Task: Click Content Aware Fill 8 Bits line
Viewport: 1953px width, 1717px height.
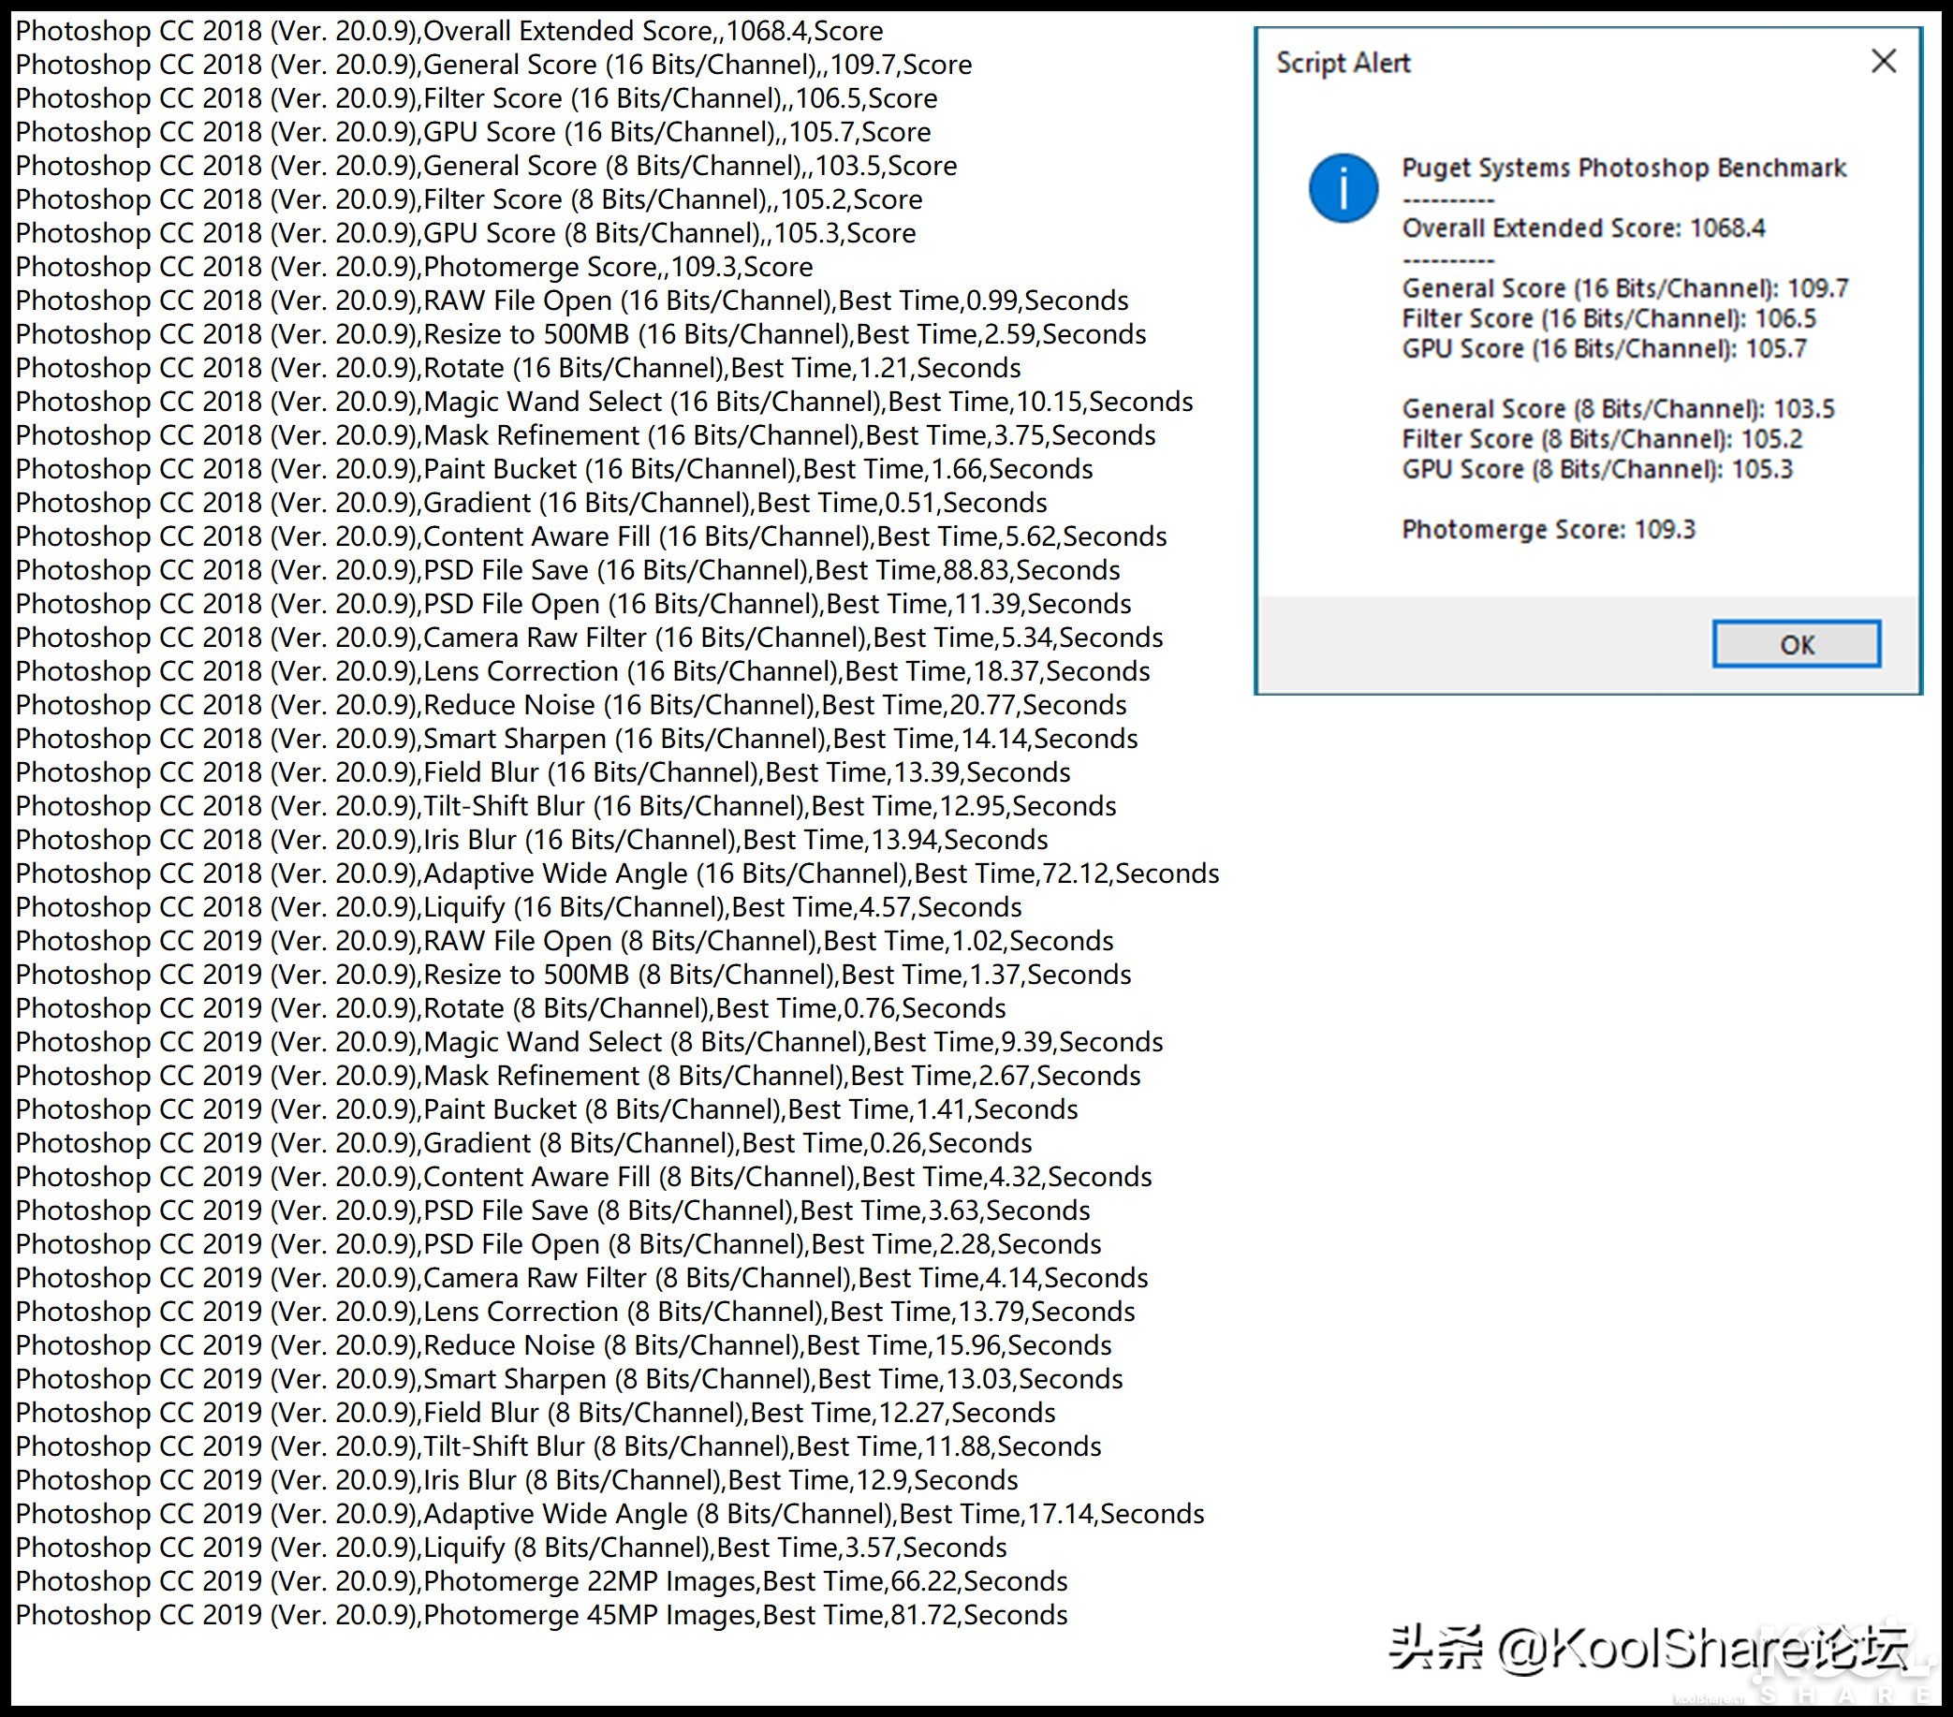Action: (583, 1176)
